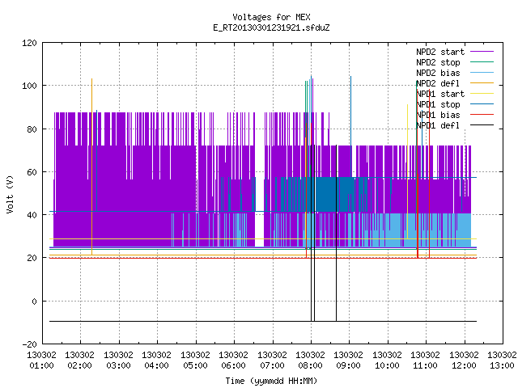Select the 'NPD2 defl' legend label
This screenshot has height=388, width=518.
(438, 83)
